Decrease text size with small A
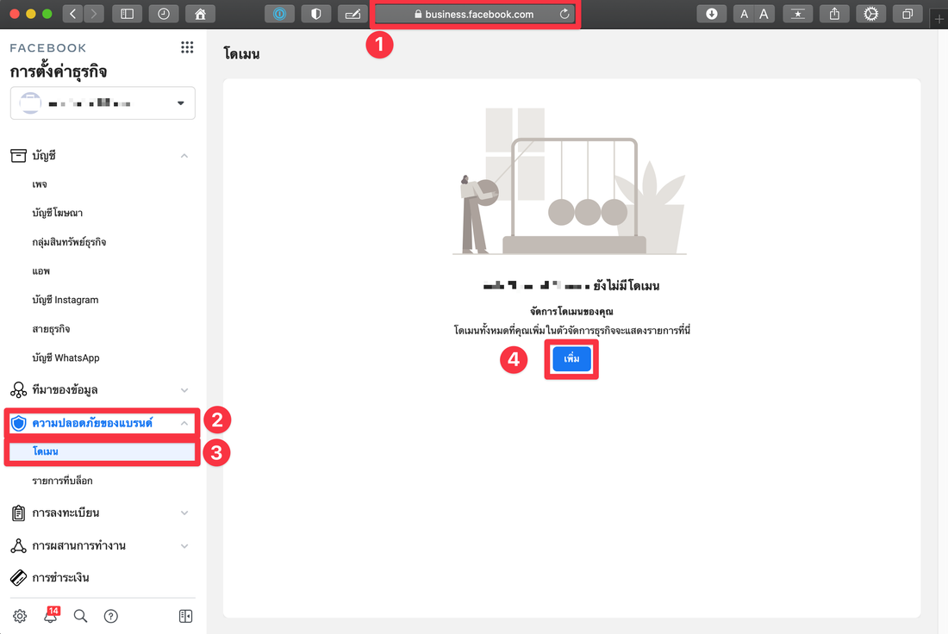 [x=745, y=14]
